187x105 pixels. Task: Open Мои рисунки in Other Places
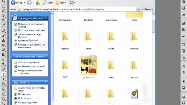(24, 94)
